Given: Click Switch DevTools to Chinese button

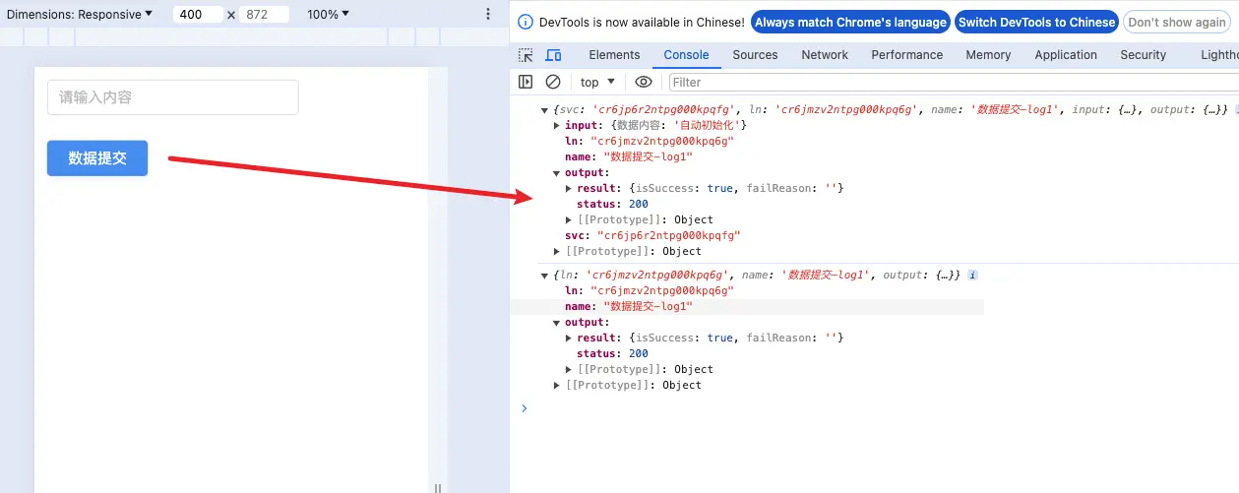Looking at the screenshot, I should 1037,22.
